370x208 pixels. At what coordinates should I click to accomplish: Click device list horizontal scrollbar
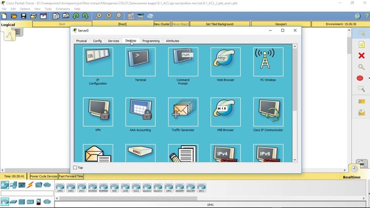[128, 198]
